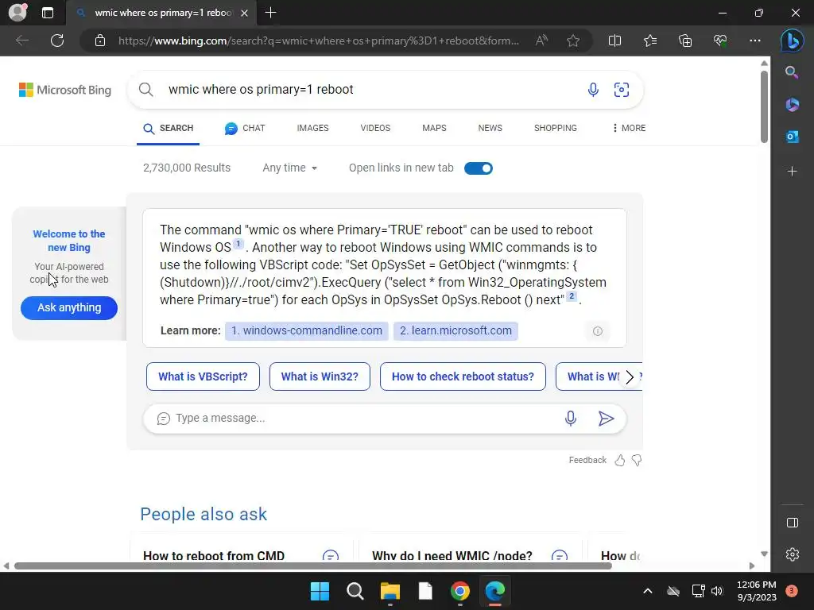
Task: Open taskbar Search
Action: tap(355, 591)
